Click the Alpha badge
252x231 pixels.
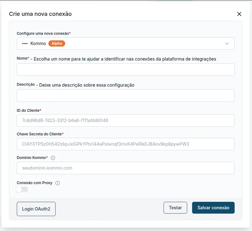(57, 43)
